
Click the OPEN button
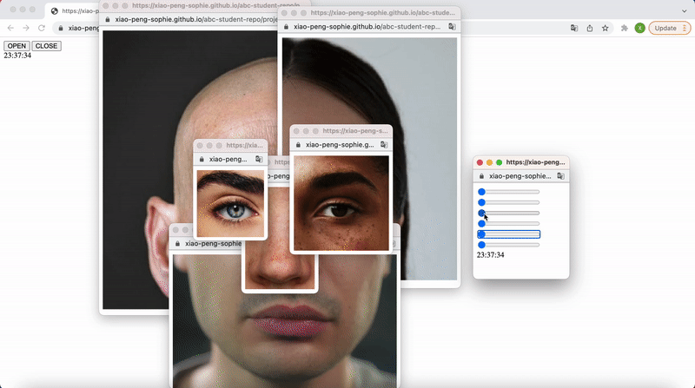[17, 46]
